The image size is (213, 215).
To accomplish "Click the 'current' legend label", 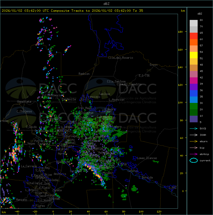I will pos(205,161).
